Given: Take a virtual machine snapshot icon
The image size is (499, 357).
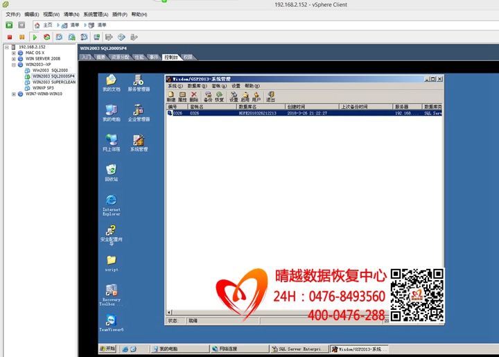Looking at the screenshot, I should tap(59, 37).
